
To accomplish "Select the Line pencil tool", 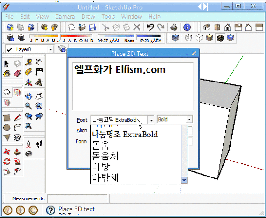I will pos(17,117).
